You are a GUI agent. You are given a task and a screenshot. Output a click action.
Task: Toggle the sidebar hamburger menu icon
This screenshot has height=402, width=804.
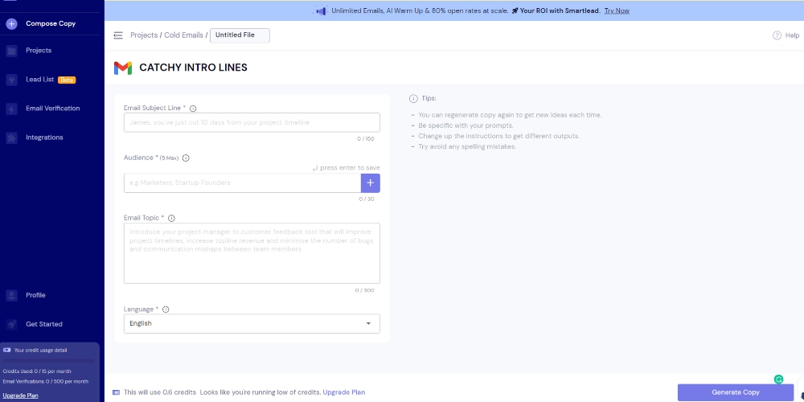coord(118,35)
